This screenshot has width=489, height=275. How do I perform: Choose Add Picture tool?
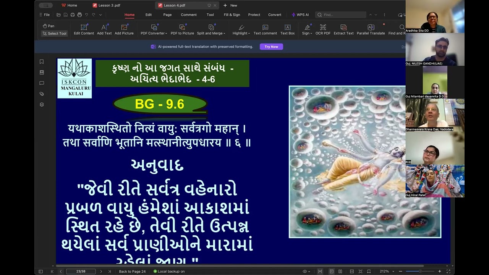124,30
